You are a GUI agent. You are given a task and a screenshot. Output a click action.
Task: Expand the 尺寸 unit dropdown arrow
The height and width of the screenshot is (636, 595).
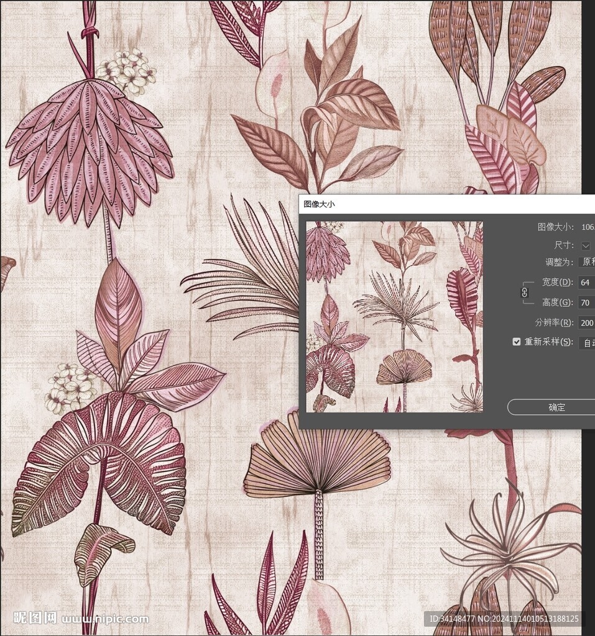click(x=586, y=245)
